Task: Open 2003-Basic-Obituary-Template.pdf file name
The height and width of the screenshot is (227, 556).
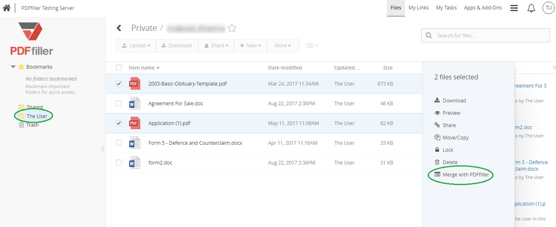Action: coord(188,83)
